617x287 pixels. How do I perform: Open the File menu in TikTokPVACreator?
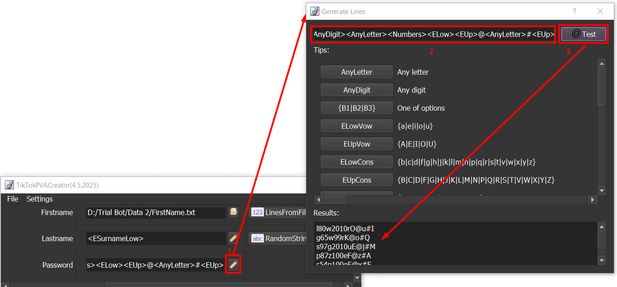13,199
